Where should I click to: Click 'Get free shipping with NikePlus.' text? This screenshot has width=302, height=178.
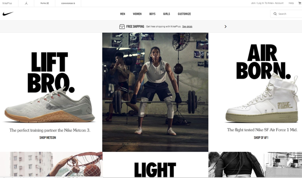164,27
